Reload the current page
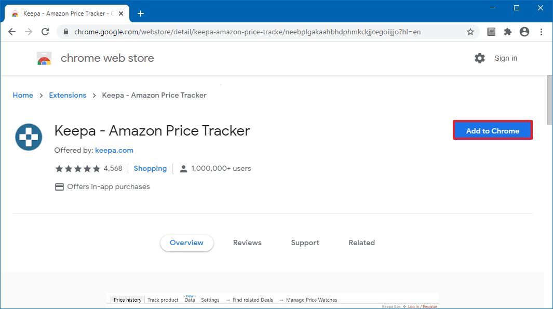Image resolution: width=553 pixels, height=309 pixels. pos(45,32)
